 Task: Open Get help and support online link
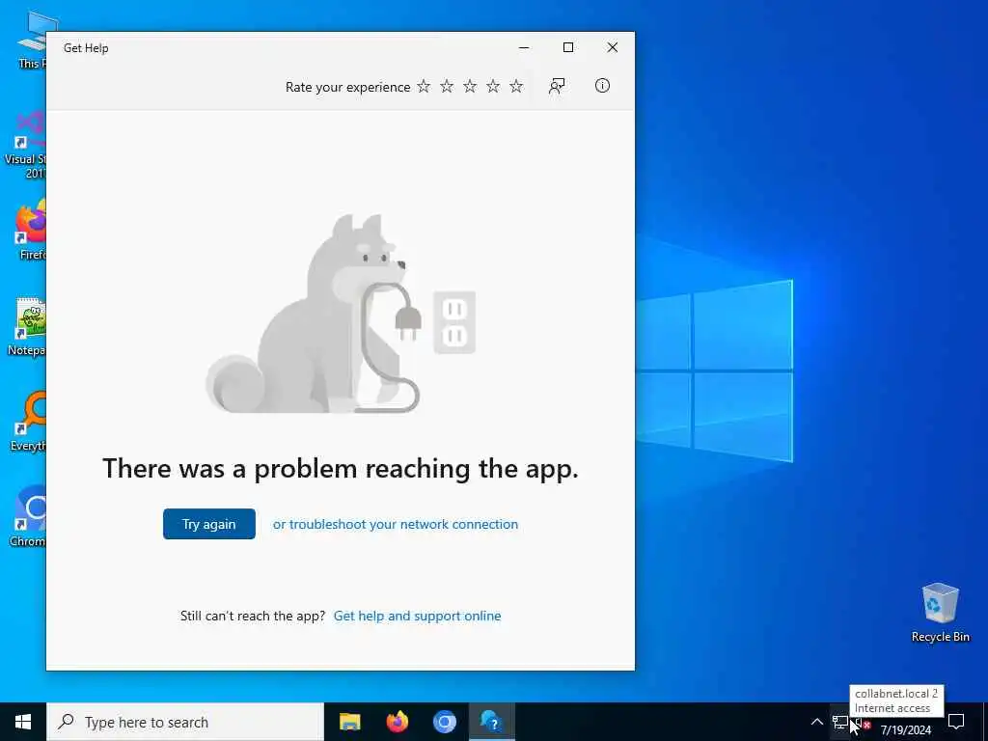417,616
